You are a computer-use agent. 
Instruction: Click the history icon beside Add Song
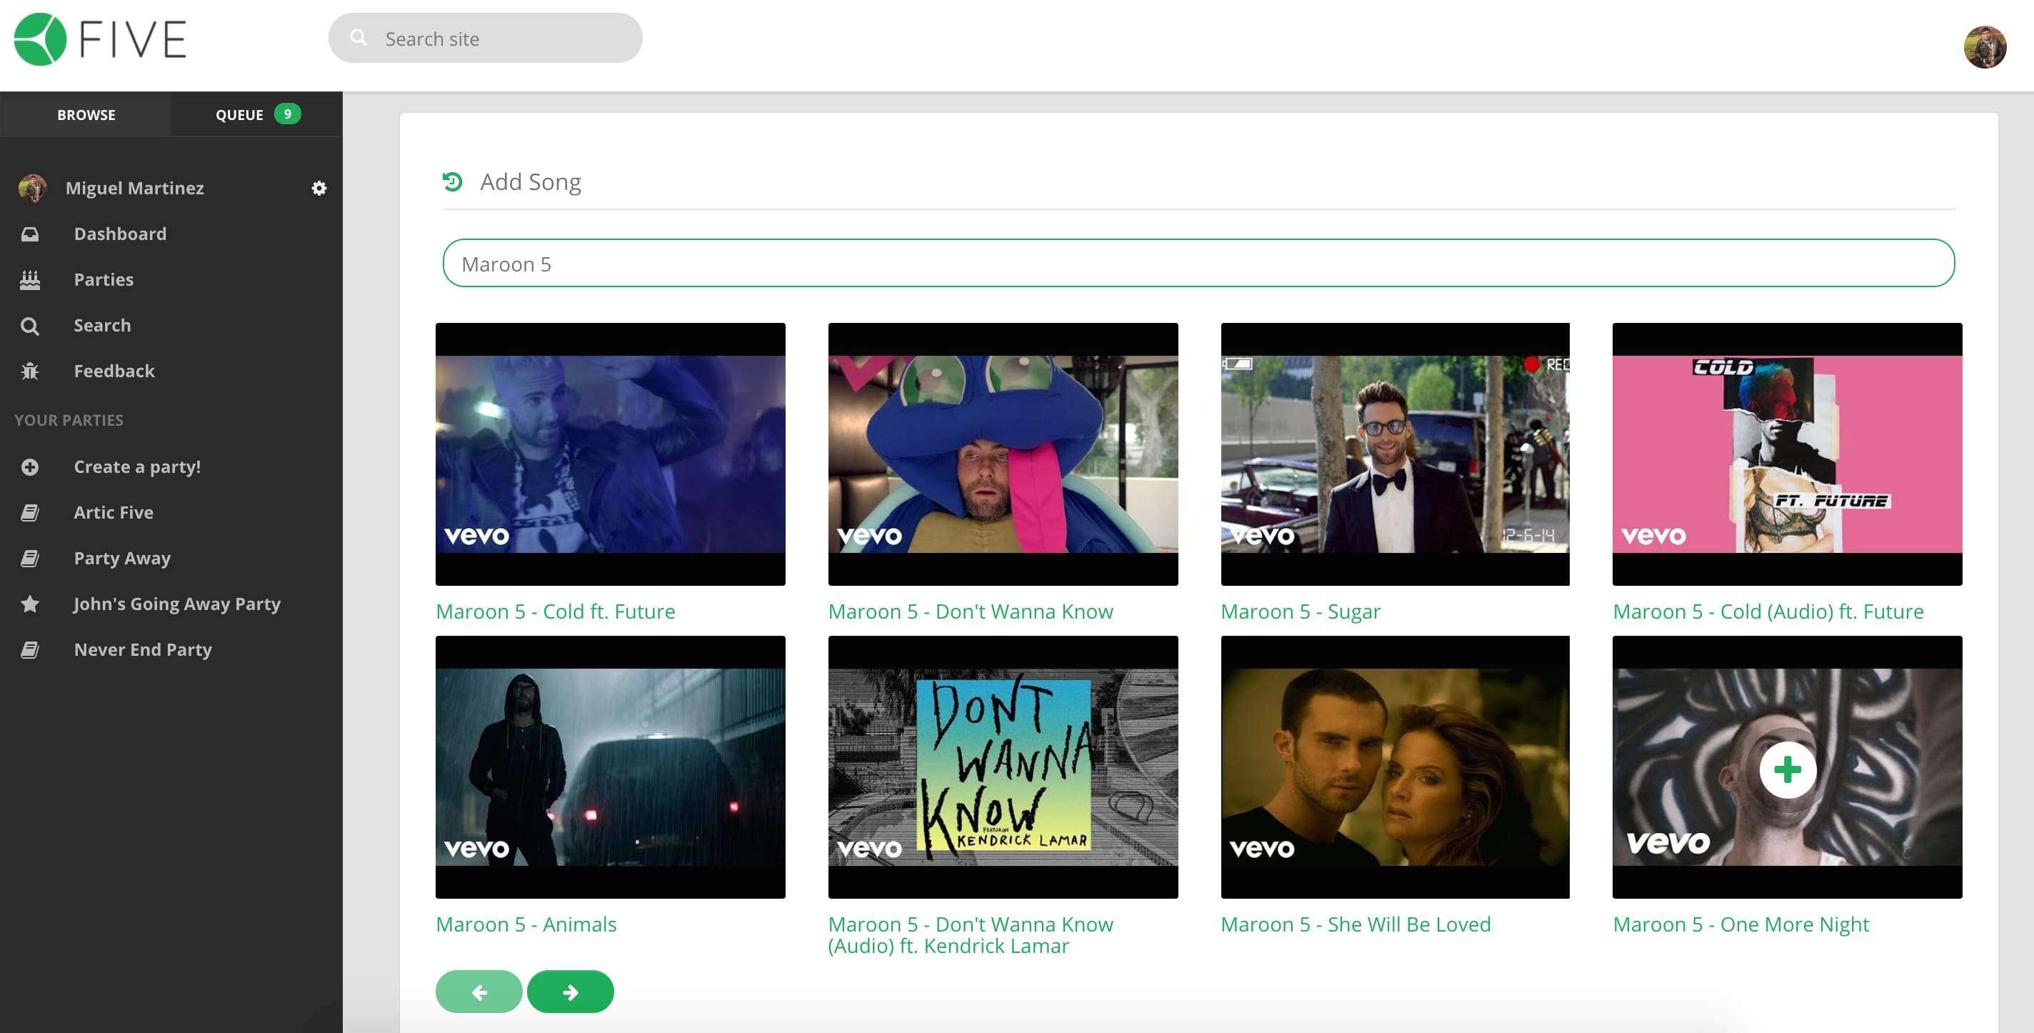click(453, 181)
